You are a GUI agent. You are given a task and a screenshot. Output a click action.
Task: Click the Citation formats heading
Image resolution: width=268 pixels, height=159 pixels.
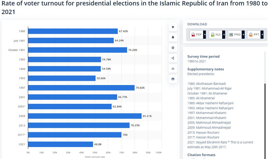coord(201,155)
